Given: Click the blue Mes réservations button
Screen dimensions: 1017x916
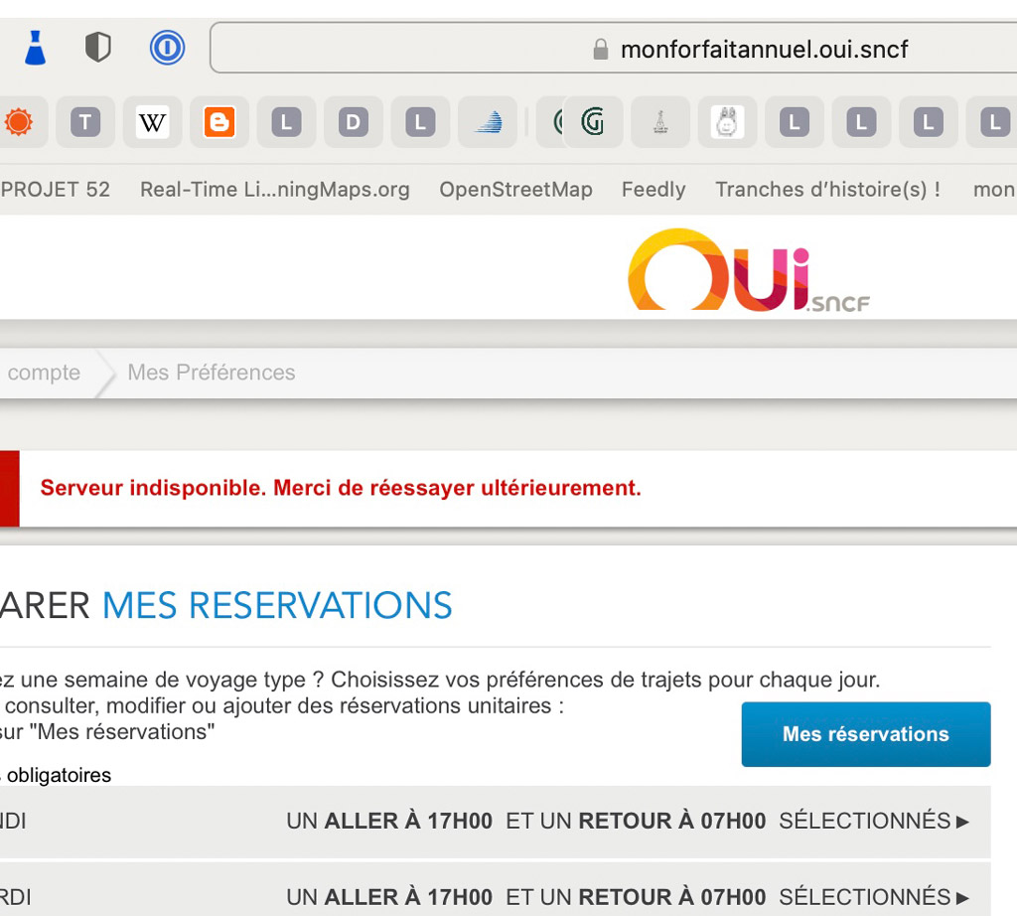Looking at the screenshot, I should point(866,734).
